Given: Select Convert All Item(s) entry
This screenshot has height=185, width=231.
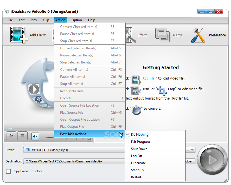Looking at the screenshot, I should (90, 70).
